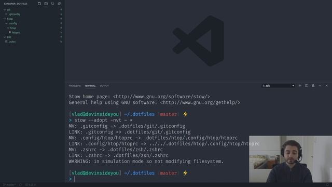Click the 'EXPLORER: DOTFILES' header
Screen dimensions: 332x187
(x=16, y=4)
